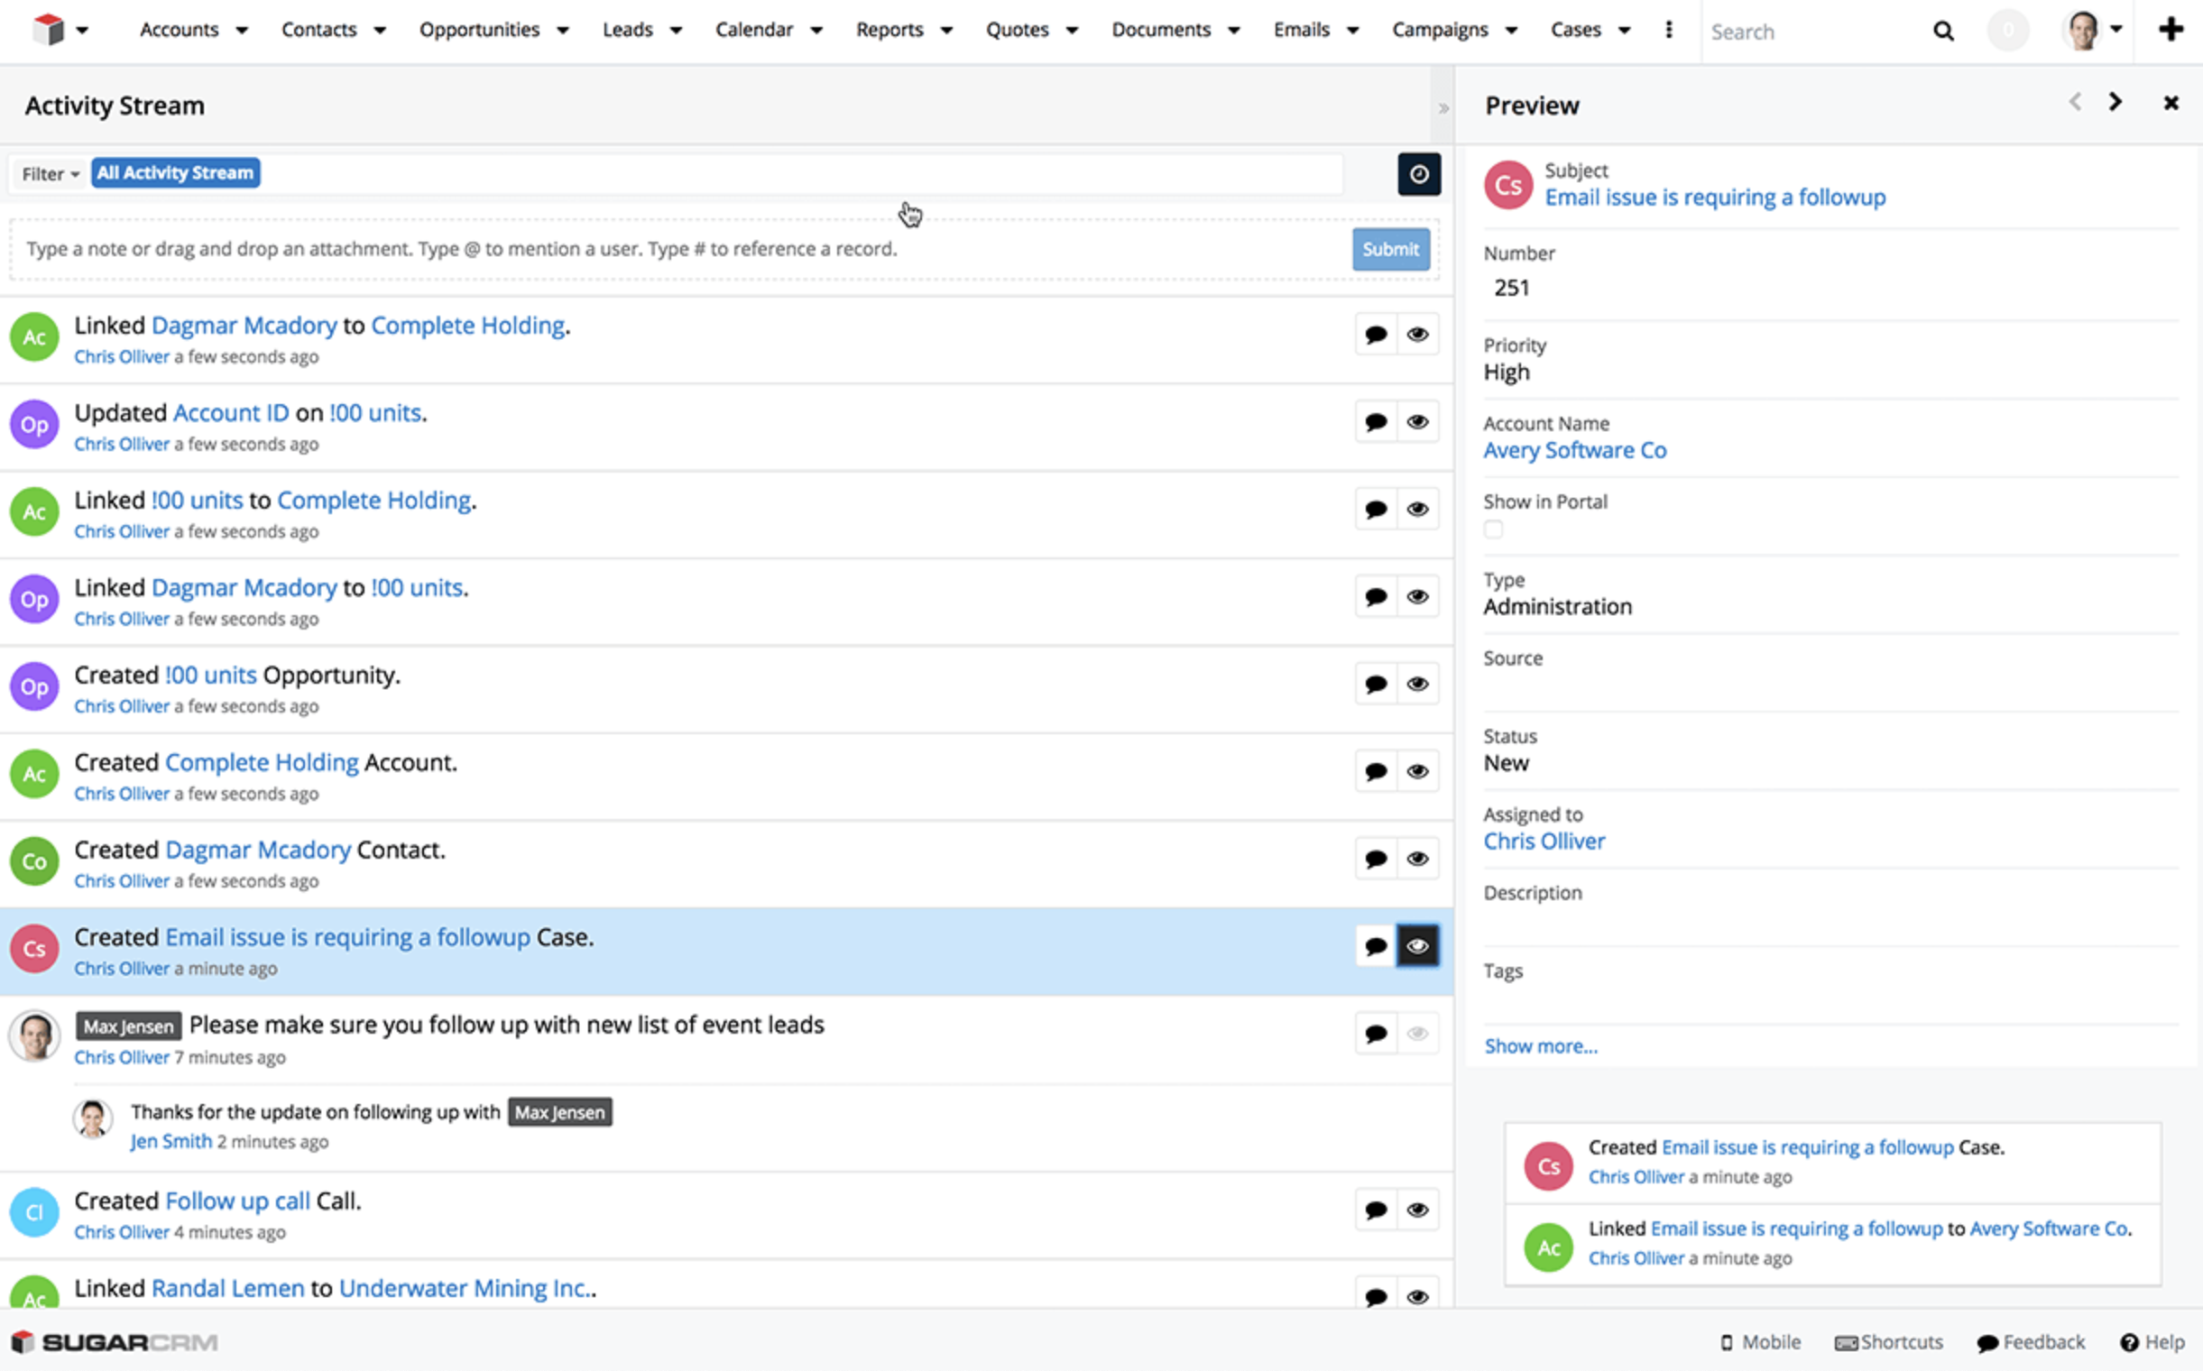The height and width of the screenshot is (1371, 2203).
Task: Toggle Show in Portal checkbox
Action: pyautogui.click(x=1494, y=529)
